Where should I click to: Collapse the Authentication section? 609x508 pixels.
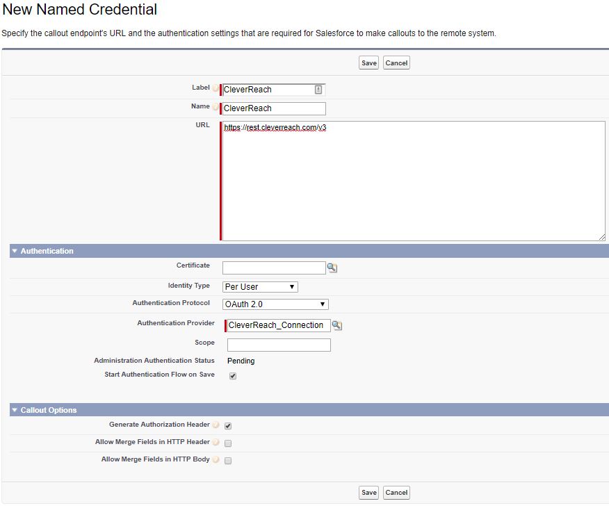pos(15,251)
